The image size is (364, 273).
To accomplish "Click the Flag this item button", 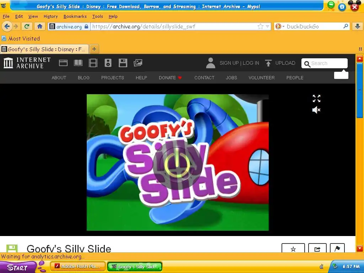I will point(337,248).
